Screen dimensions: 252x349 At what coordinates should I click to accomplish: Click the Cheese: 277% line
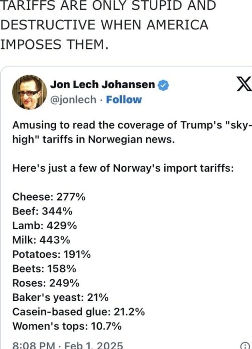pos(49,197)
